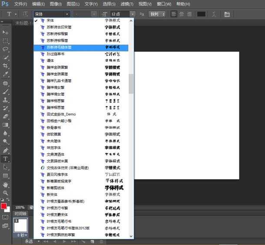
Task: Select the Brush tool
Action: [5, 91]
